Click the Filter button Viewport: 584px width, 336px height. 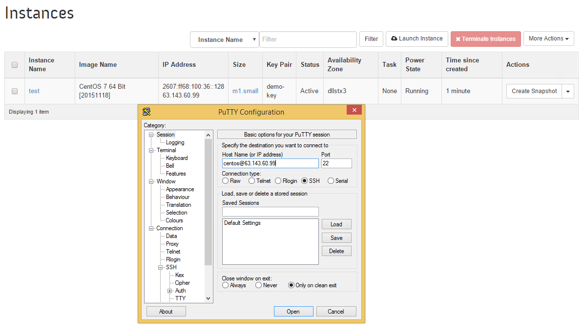point(371,39)
